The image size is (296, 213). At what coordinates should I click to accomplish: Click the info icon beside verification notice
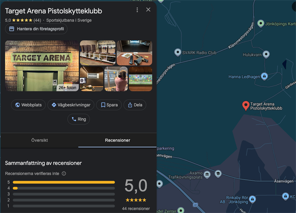64,173
